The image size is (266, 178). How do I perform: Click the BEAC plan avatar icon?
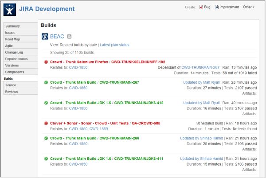coord(45,36)
